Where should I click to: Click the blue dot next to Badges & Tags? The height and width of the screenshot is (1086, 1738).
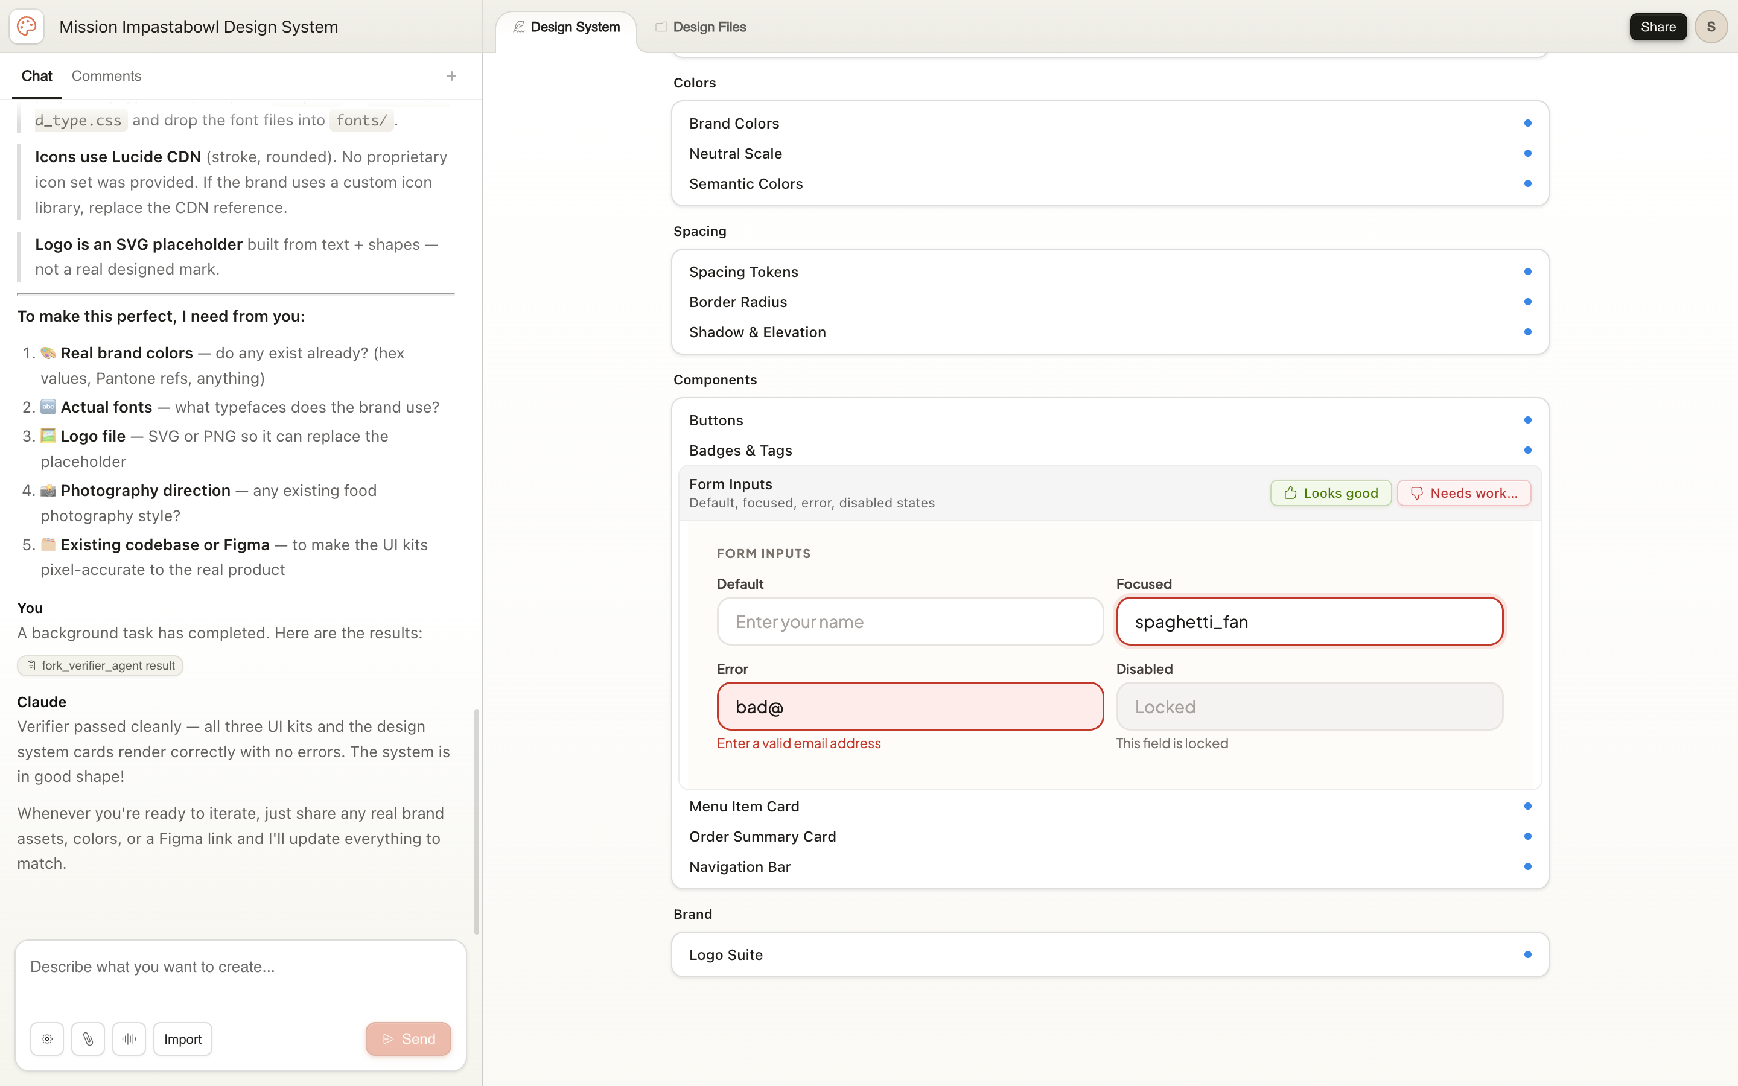click(1527, 450)
